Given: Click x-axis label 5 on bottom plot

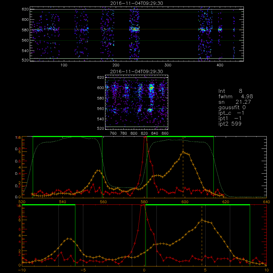Looking at the screenshot, I should pyautogui.click(x=205, y=270).
